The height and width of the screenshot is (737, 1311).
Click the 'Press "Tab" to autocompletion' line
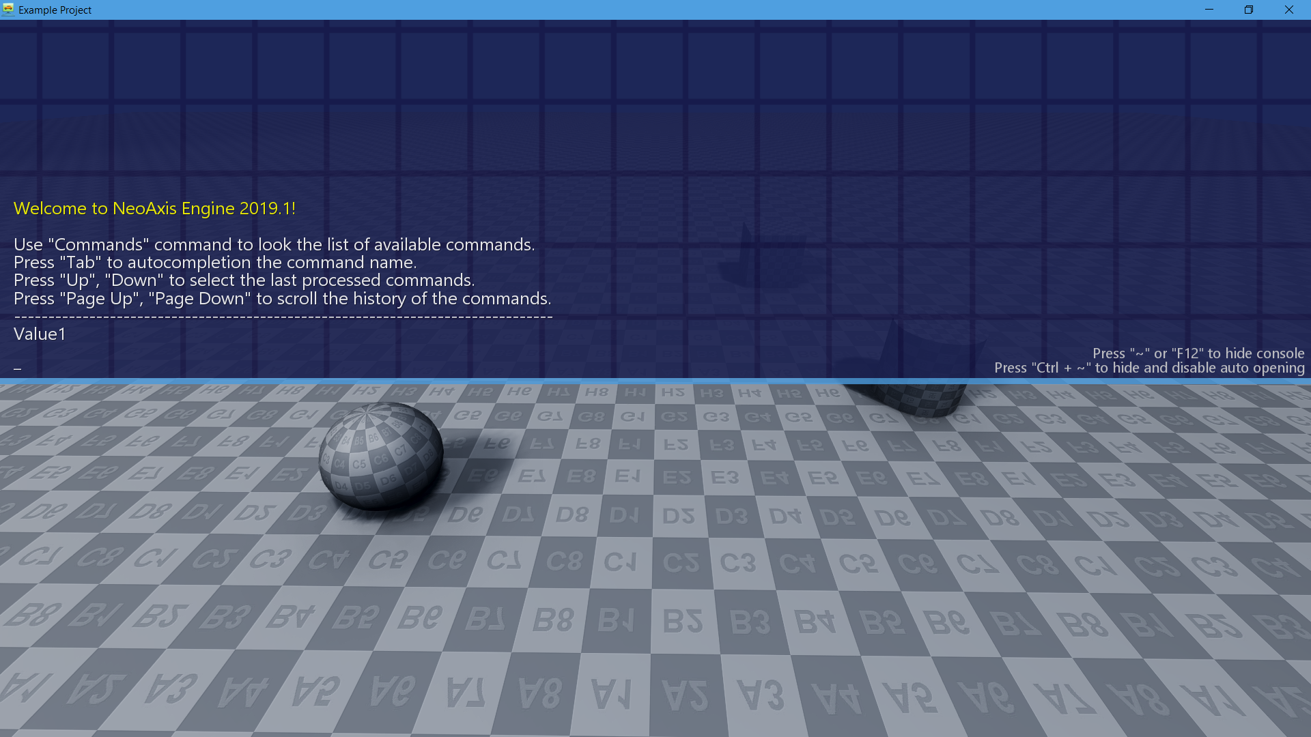[214, 263]
